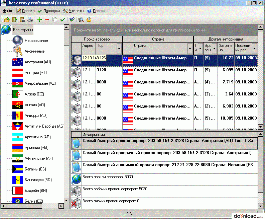The height and width of the screenshot is (219, 265).
Task: Click the proxy table scroll down arrow
Action: click(260, 127)
